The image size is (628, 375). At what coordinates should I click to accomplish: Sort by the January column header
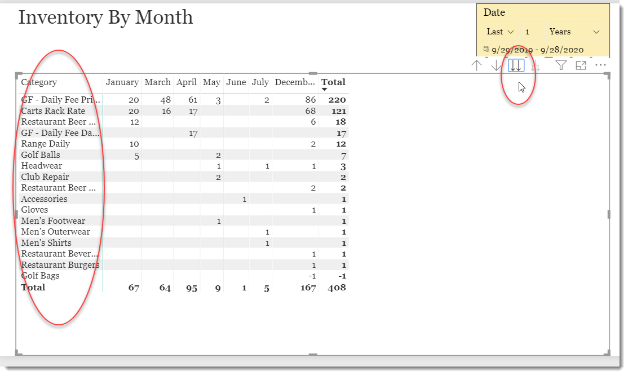122,82
